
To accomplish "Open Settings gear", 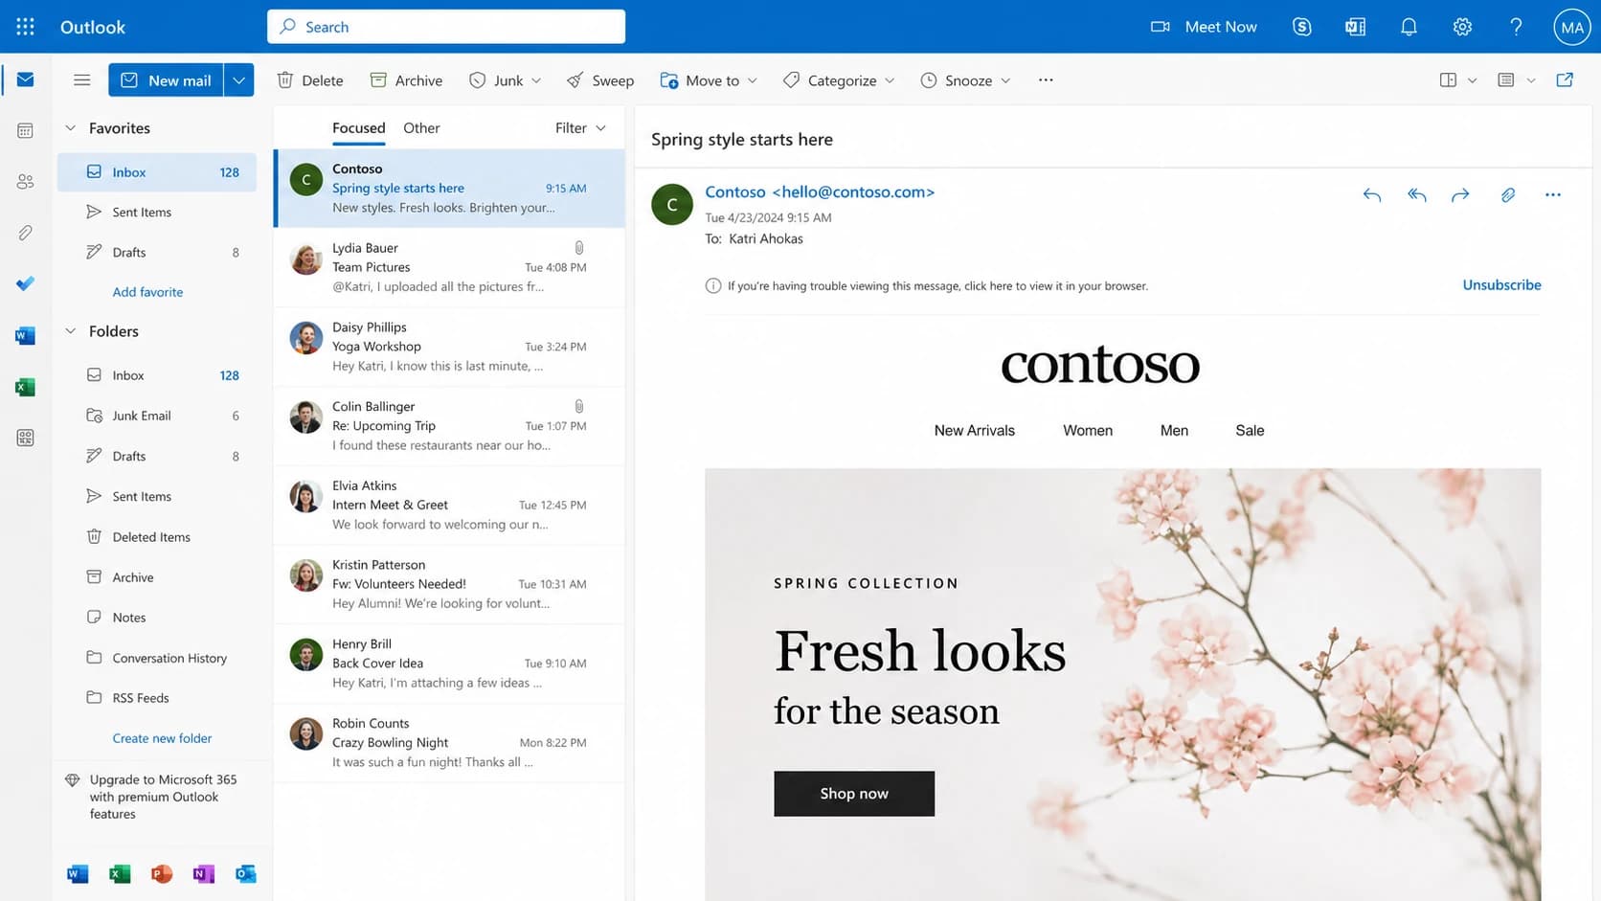I will click(1462, 27).
